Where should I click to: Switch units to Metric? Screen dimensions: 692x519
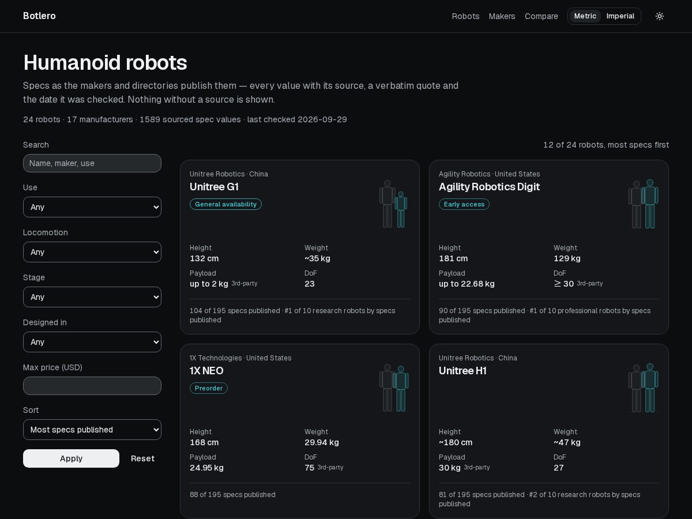(x=585, y=16)
